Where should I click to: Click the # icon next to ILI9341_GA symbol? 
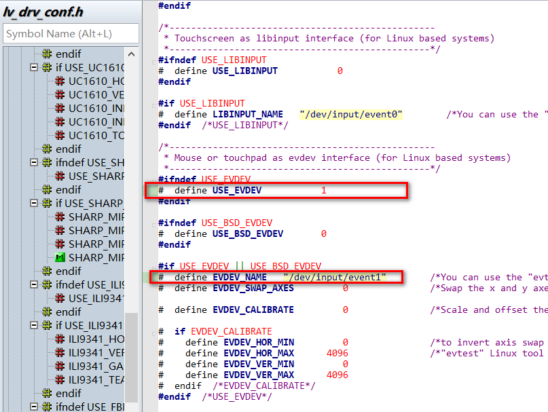tap(60, 366)
